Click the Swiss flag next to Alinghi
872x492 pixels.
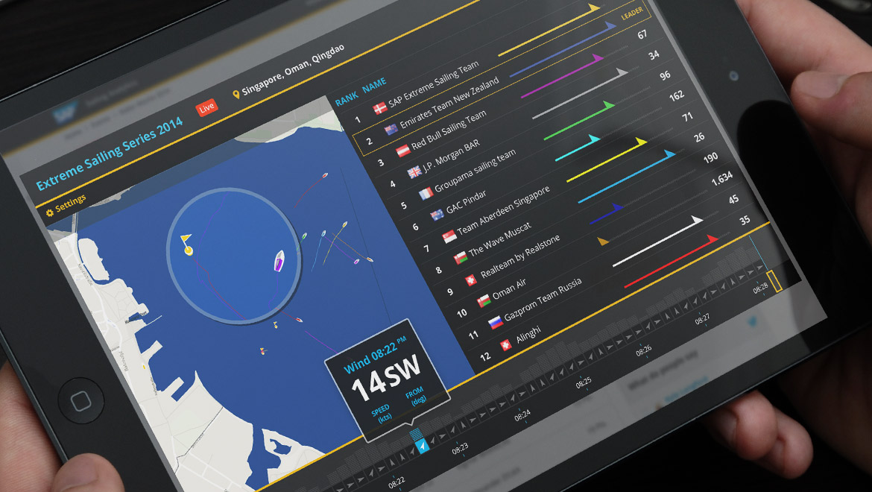tap(506, 346)
